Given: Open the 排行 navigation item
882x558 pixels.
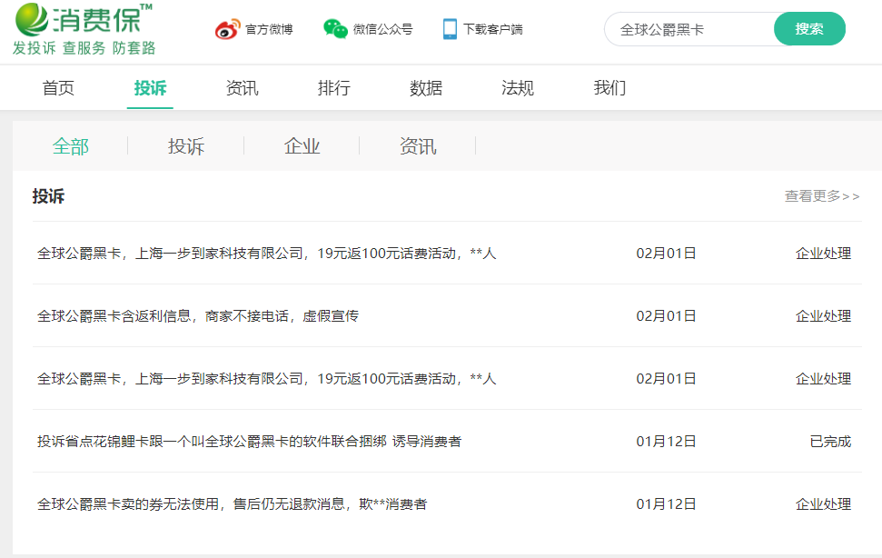Looking at the screenshot, I should [333, 88].
